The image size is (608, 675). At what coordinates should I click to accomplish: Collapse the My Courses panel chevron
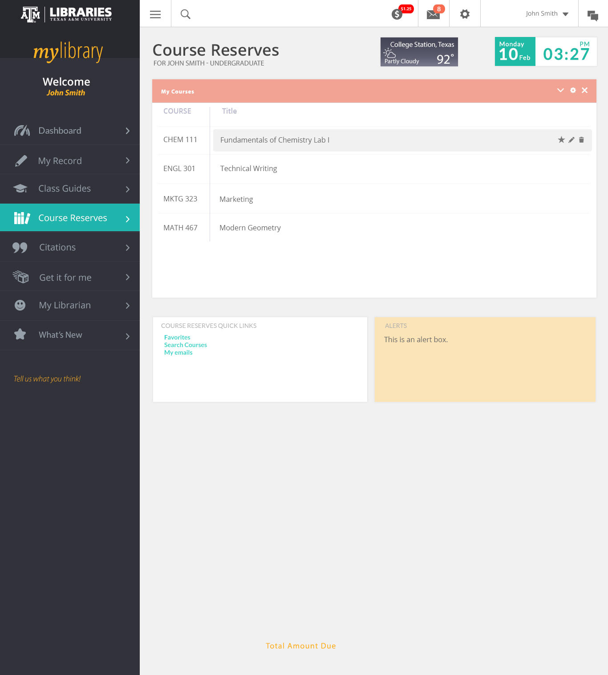[x=560, y=90]
